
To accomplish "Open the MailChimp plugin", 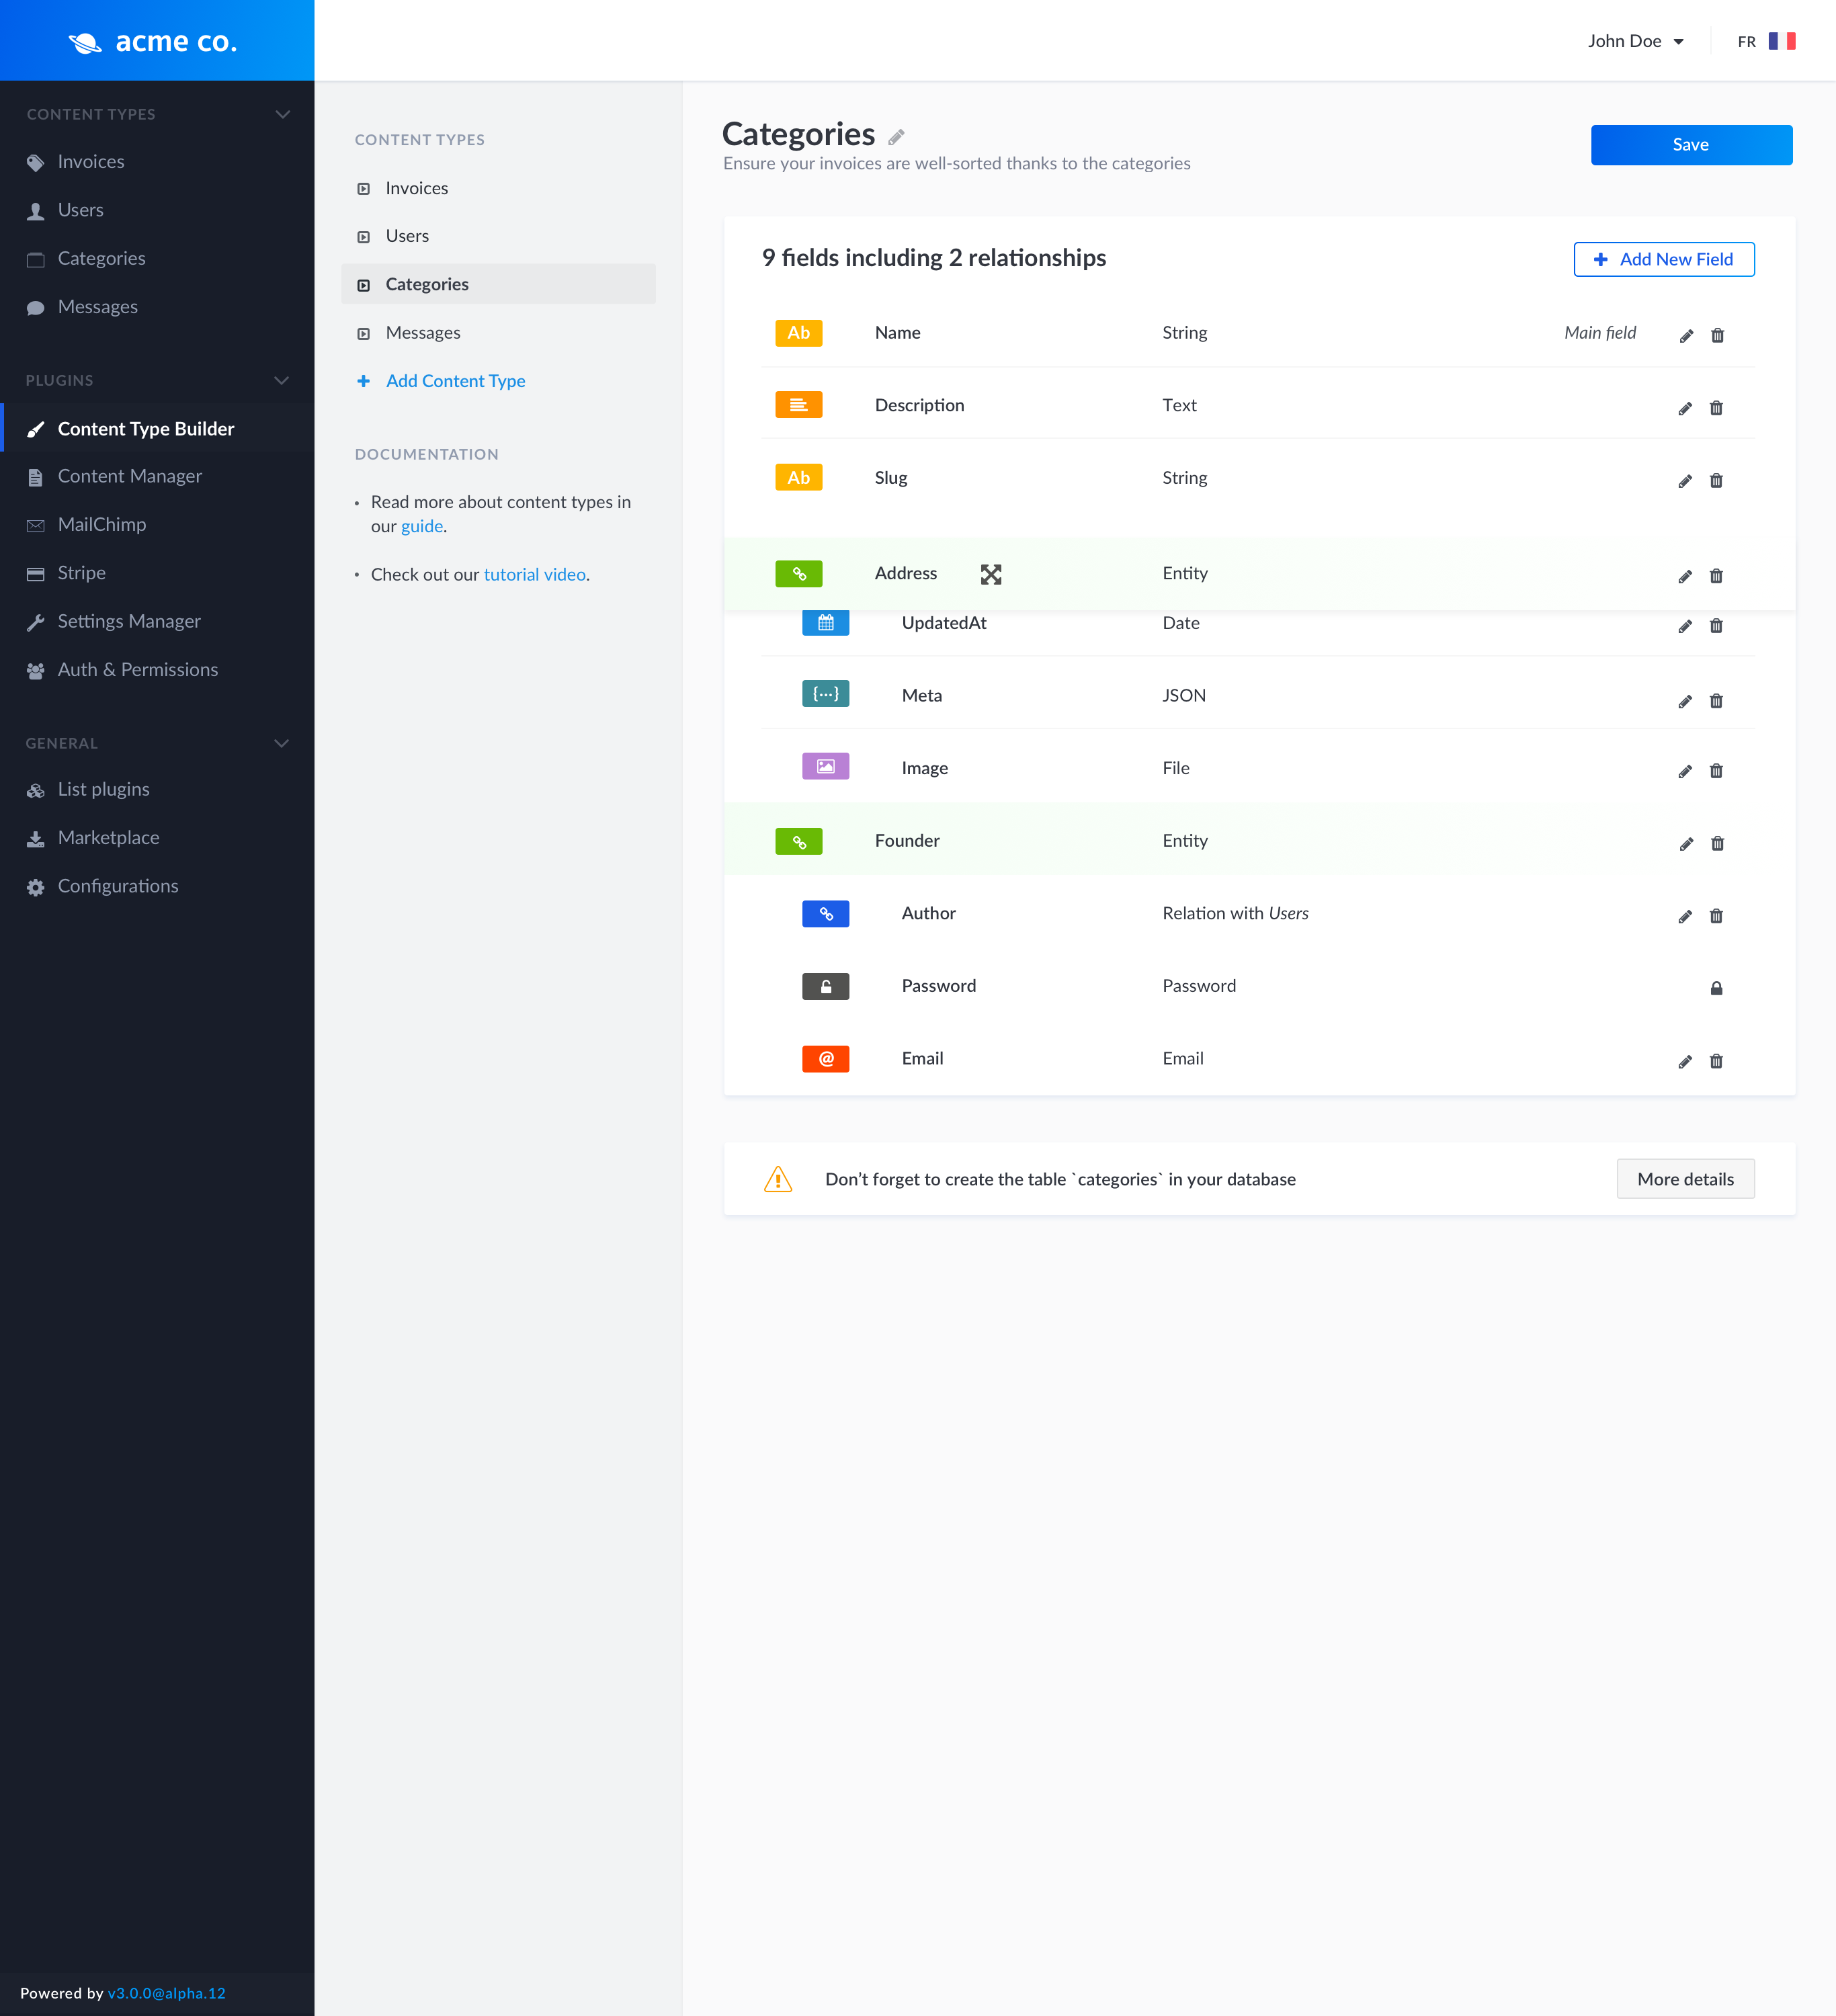I will click(x=101, y=524).
